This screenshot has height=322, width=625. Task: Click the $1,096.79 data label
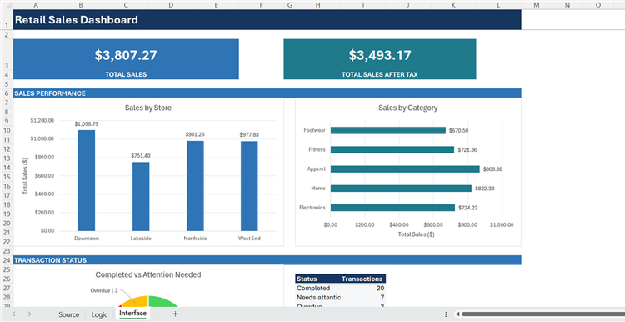click(x=87, y=124)
